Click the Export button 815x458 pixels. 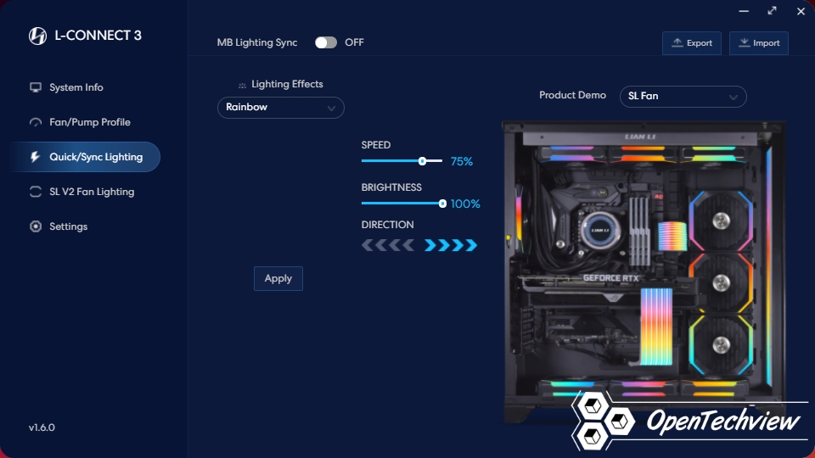pyautogui.click(x=692, y=43)
